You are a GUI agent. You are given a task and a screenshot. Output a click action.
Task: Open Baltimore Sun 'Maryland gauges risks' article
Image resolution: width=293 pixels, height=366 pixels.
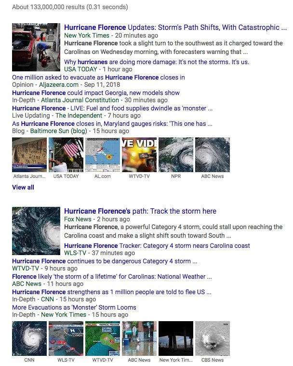coord(112,123)
